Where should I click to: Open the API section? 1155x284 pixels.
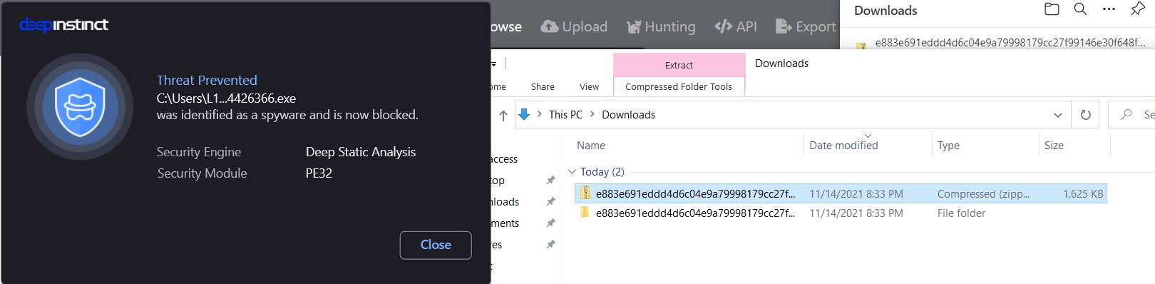(736, 26)
